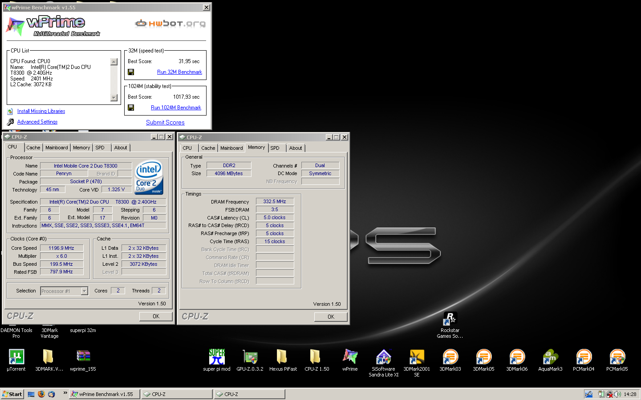Viewport: 641px width, 400px height.
Task: Click the CPU List scrollbar down arrow
Action: point(114,98)
